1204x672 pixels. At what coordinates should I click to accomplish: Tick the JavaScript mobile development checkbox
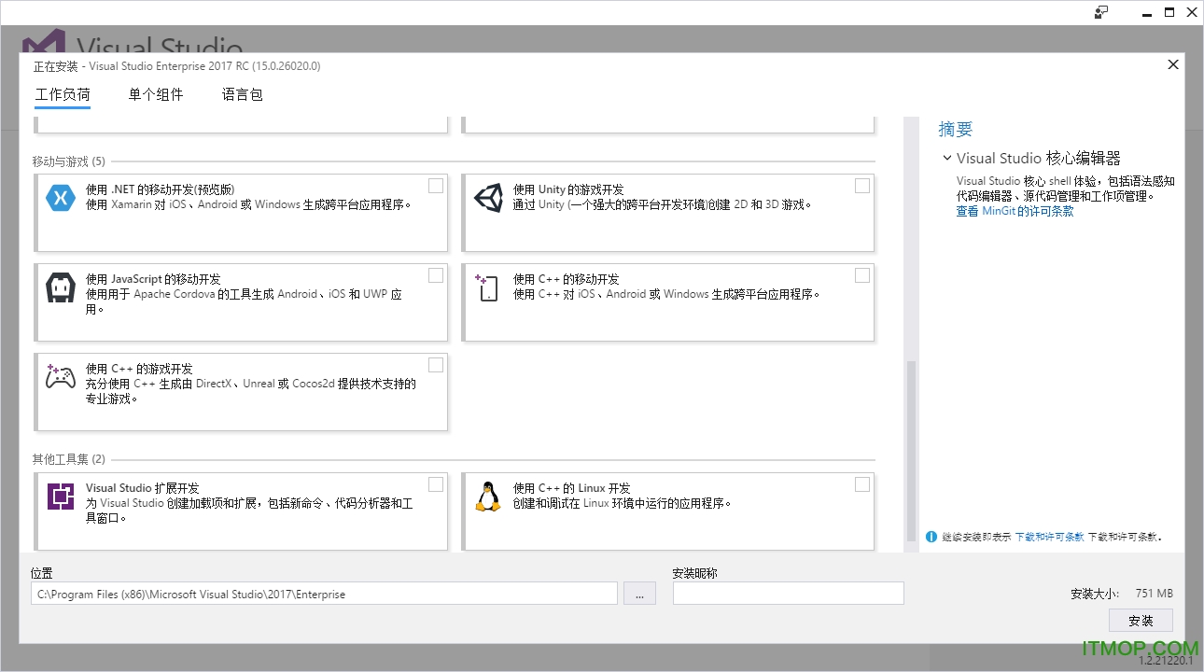436,275
